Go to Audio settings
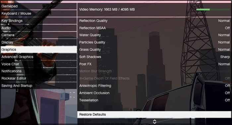This screenshot has height=125, width=232. click(39, 28)
